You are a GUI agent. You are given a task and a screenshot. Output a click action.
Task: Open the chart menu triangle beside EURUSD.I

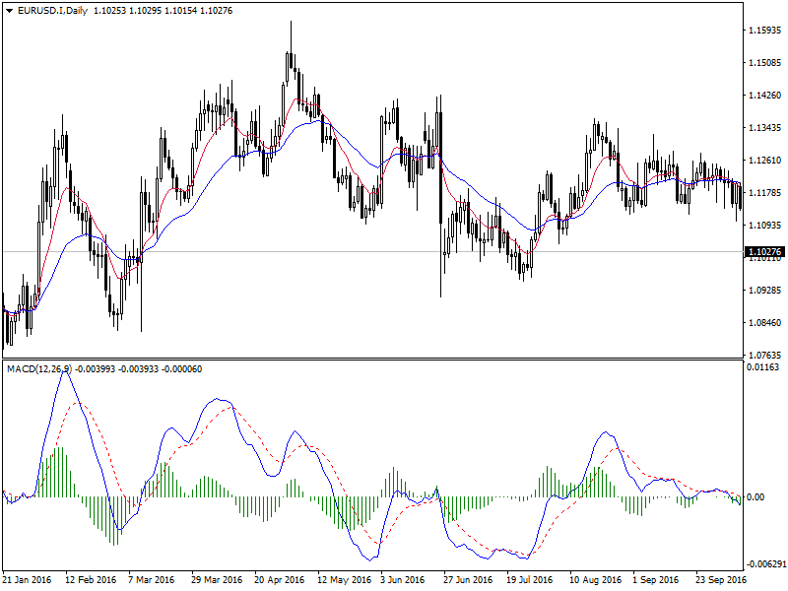pyautogui.click(x=10, y=11)
